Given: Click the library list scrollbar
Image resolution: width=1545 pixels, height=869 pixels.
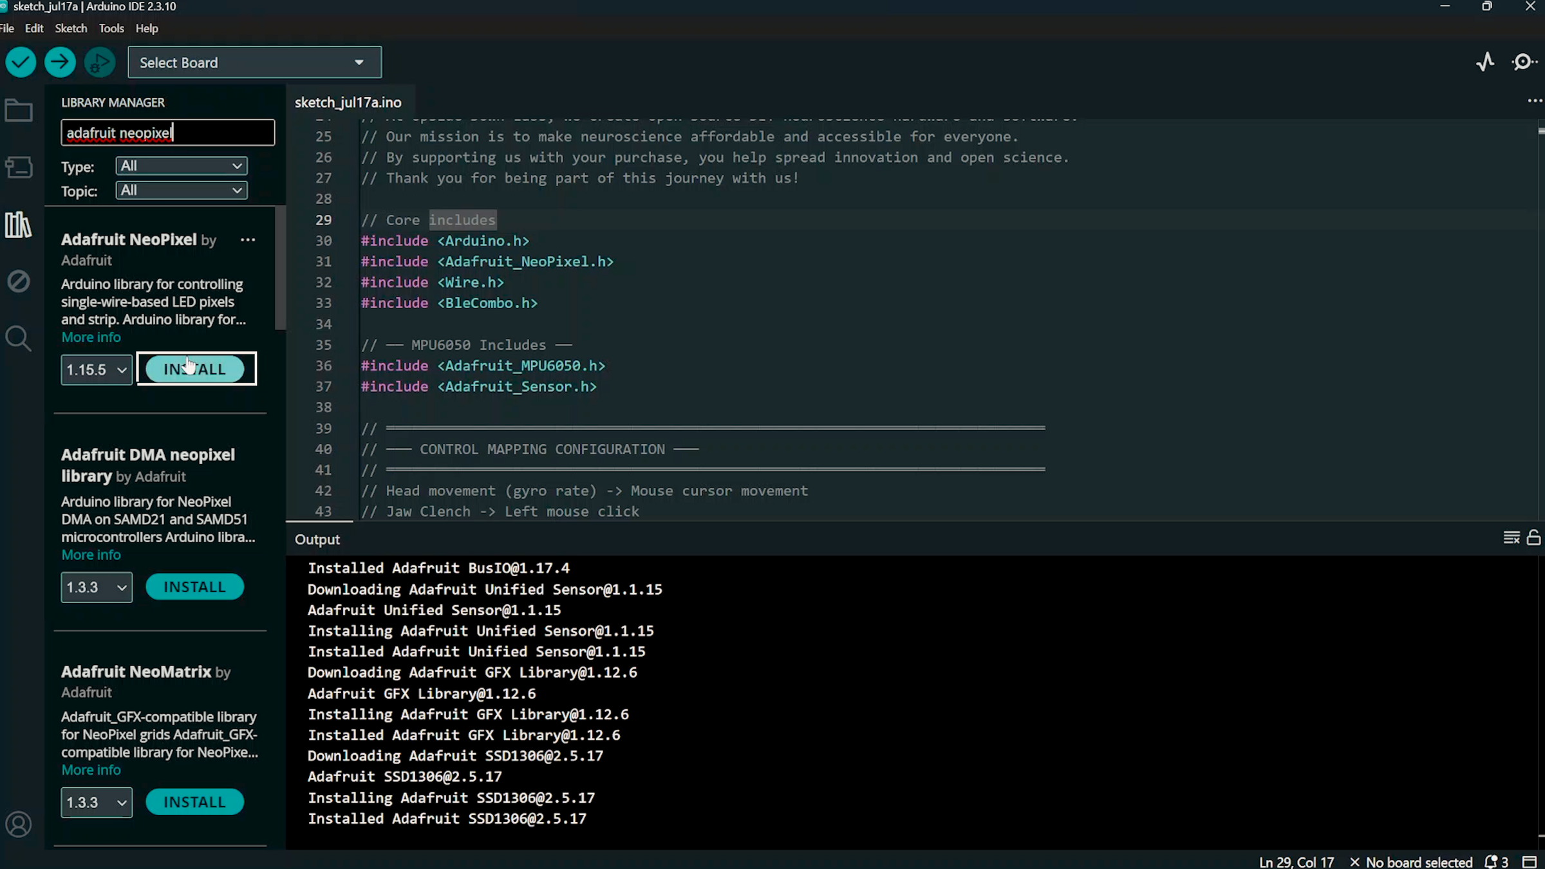Looking at the screenshot, I should 280,268.
